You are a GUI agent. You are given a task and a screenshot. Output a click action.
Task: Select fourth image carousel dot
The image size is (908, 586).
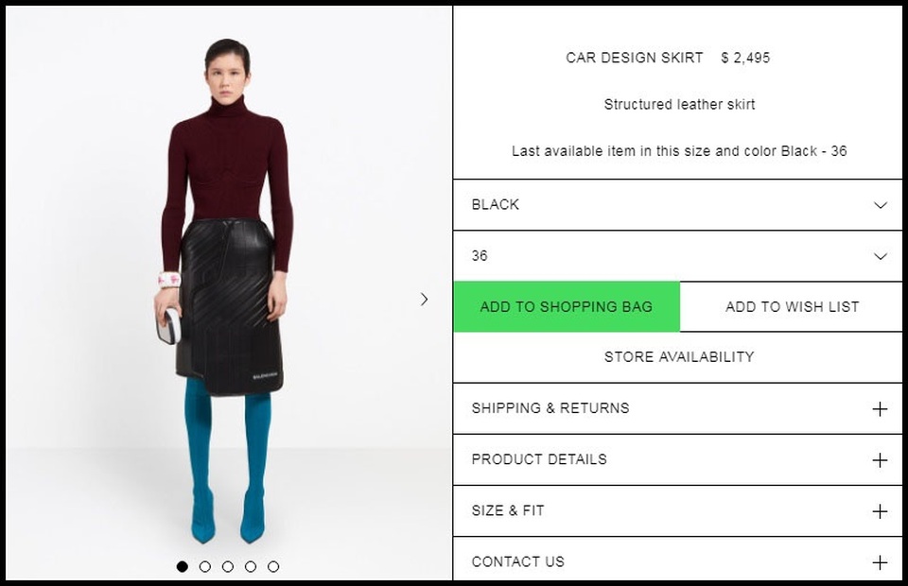click(x=250, y=566)
